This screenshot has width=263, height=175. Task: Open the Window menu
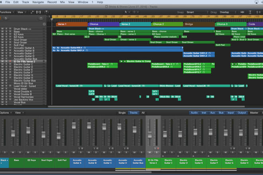click(x=83, y=2)
